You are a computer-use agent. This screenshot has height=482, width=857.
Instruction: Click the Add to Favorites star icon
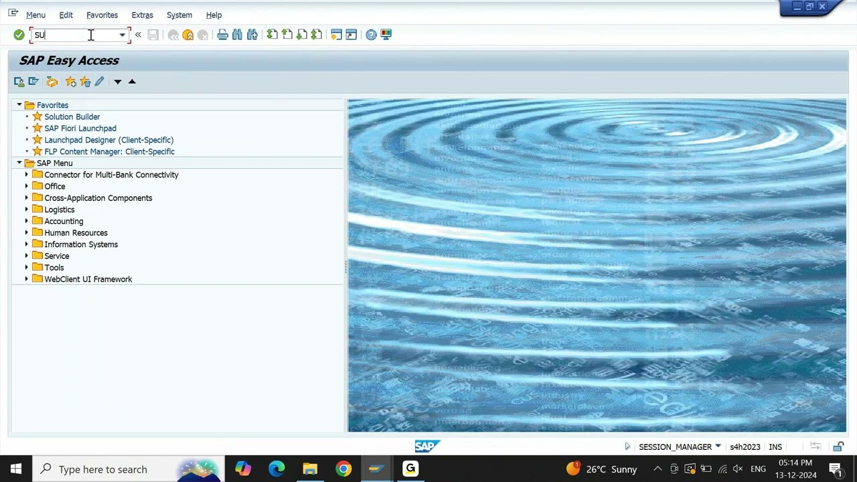[x=71, y=82]
